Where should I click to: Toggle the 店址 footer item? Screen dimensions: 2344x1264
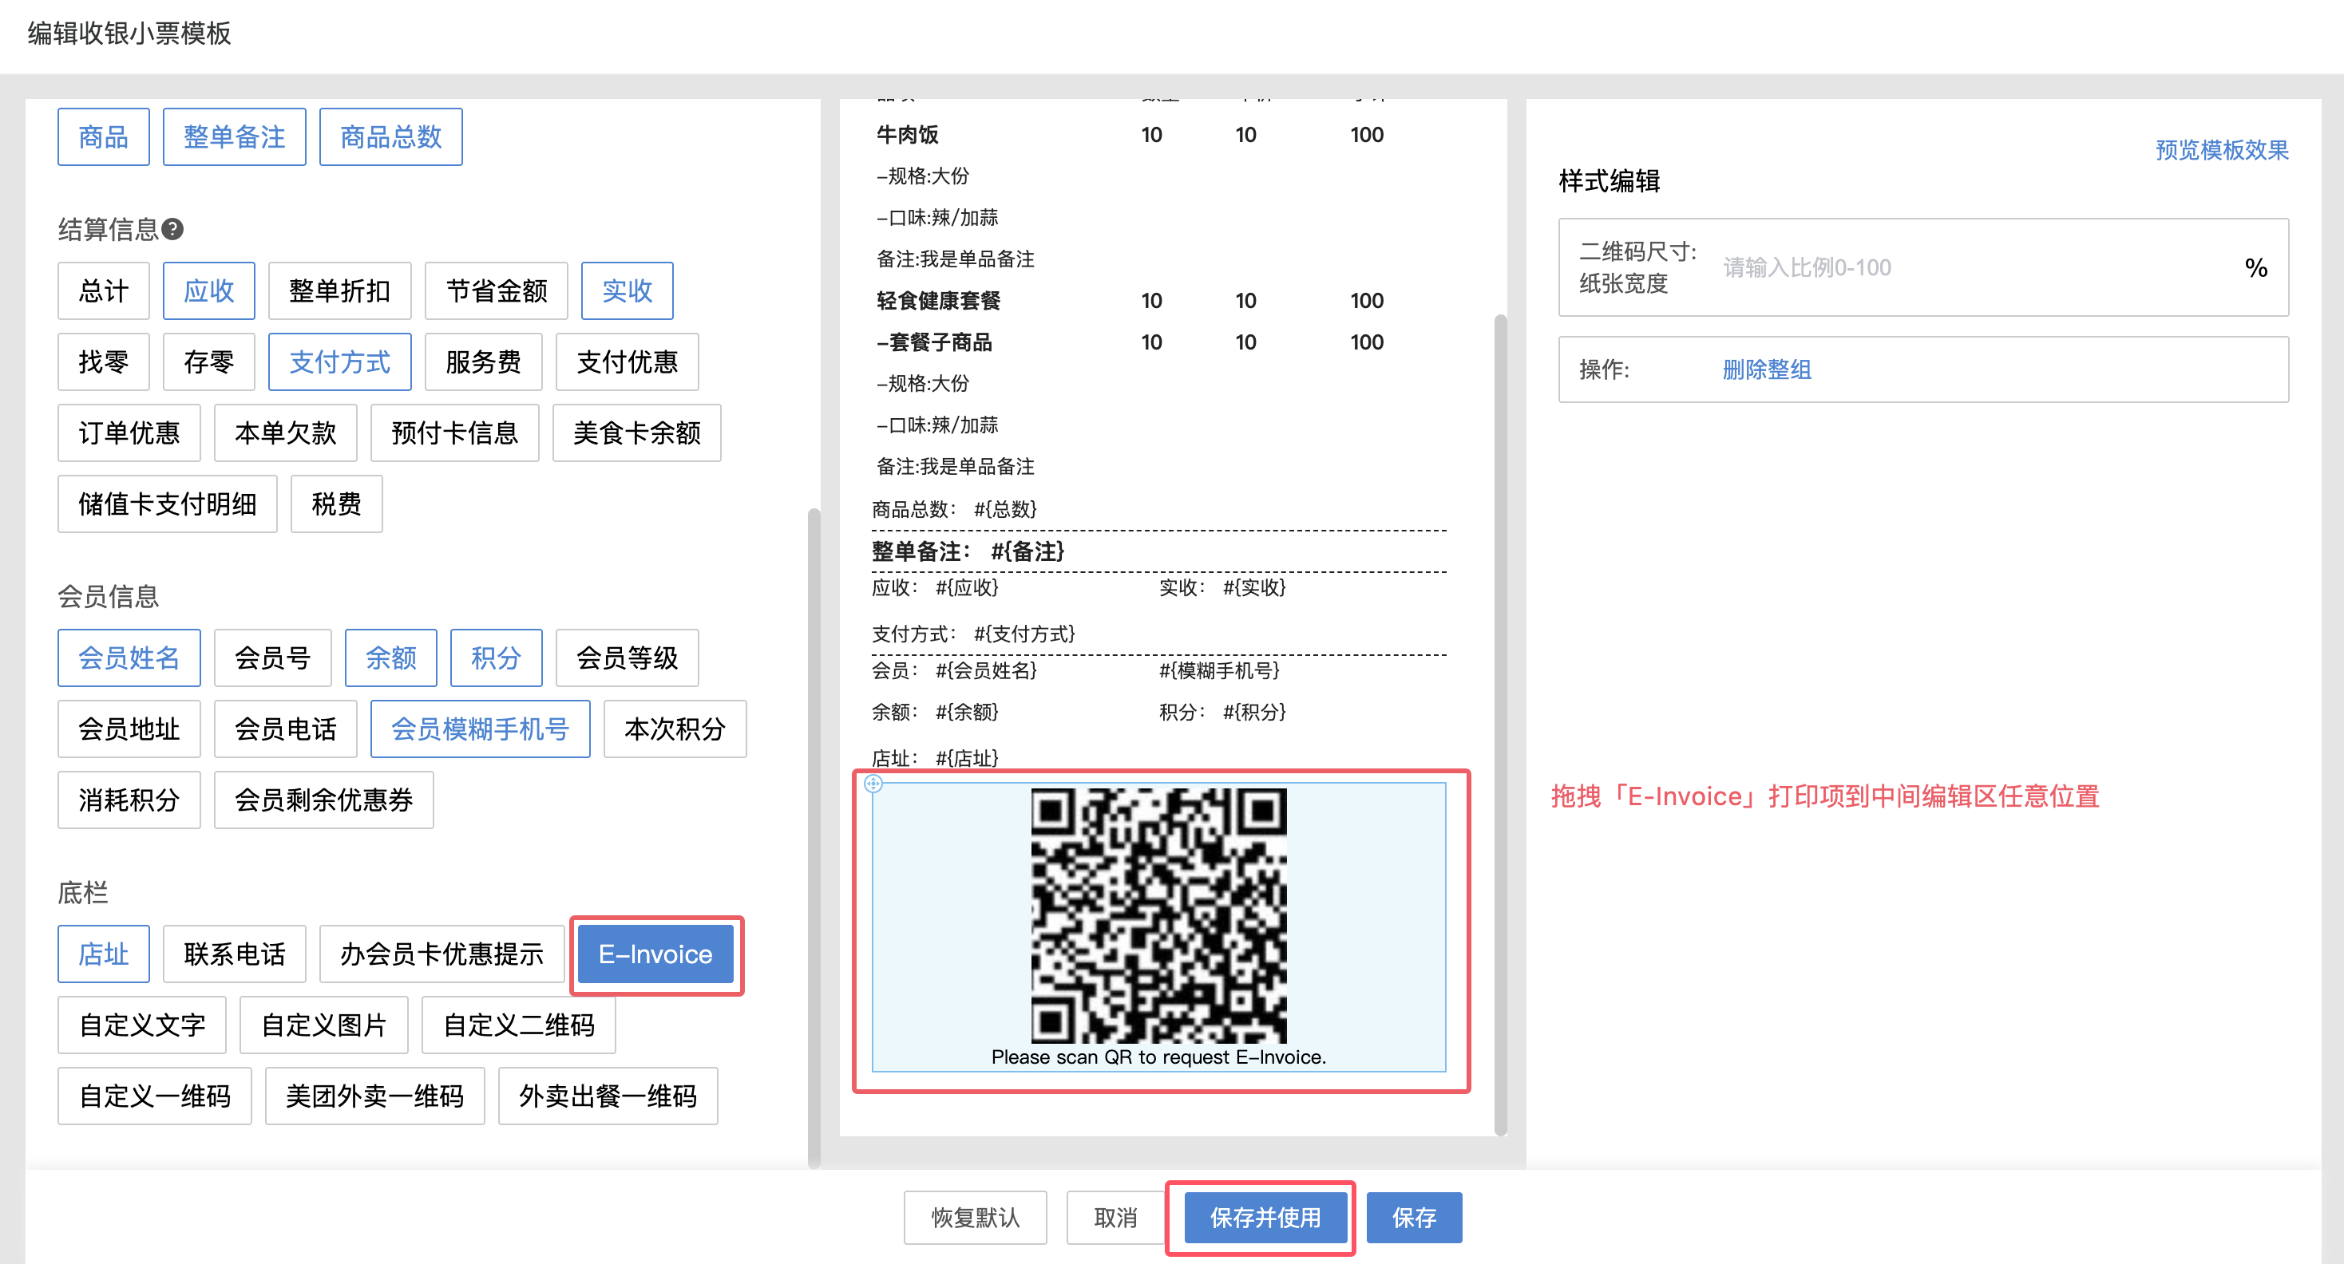(x=104, y=954)
